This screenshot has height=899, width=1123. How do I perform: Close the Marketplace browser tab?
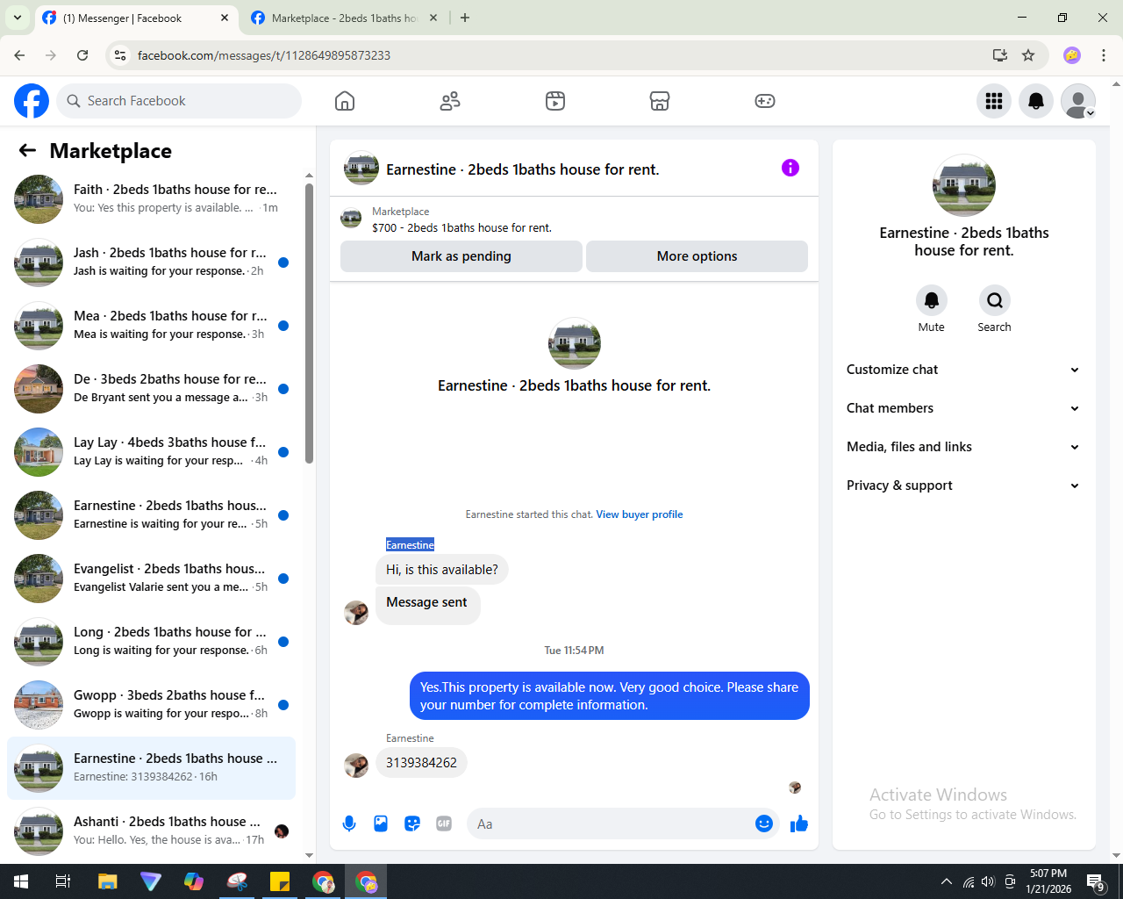point(433,18)
